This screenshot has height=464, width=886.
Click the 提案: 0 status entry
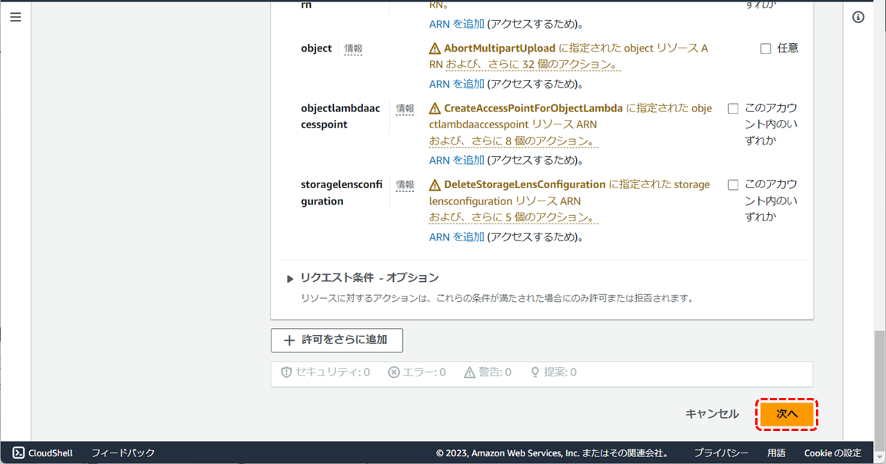point(553,372)
